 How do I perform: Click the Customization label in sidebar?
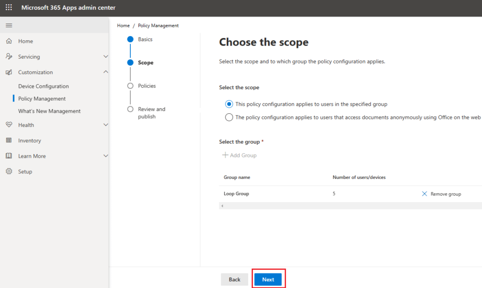pos(35,72)
